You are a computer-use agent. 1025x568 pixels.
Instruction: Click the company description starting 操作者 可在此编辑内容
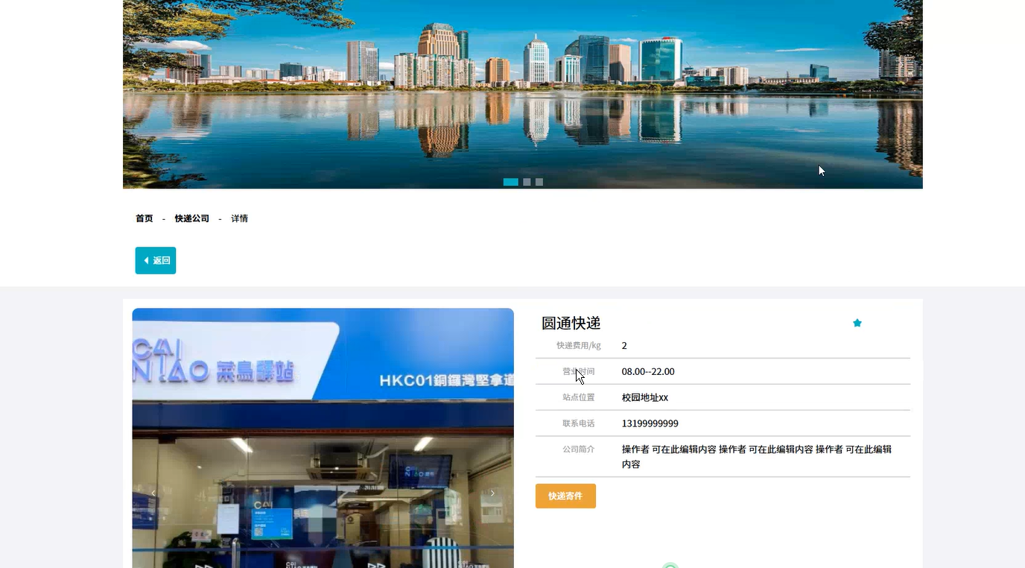[757, 457]
